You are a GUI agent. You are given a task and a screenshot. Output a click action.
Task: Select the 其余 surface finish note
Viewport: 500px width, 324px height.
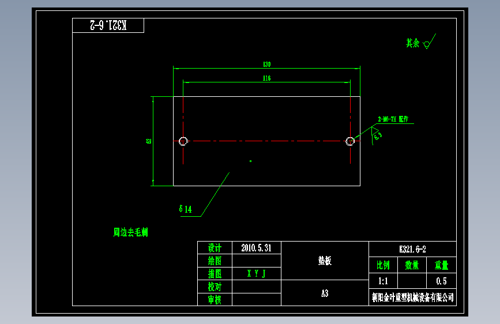click(x=412, y=43)
